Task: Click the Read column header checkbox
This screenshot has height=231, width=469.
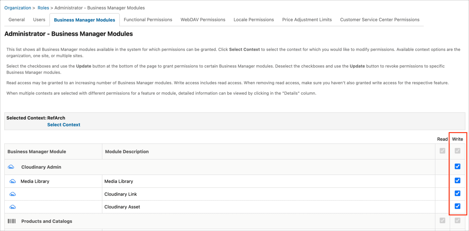Action: [x=442, y=151]
